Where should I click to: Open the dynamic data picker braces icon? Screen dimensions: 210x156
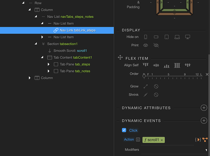[x=198, y=140]
